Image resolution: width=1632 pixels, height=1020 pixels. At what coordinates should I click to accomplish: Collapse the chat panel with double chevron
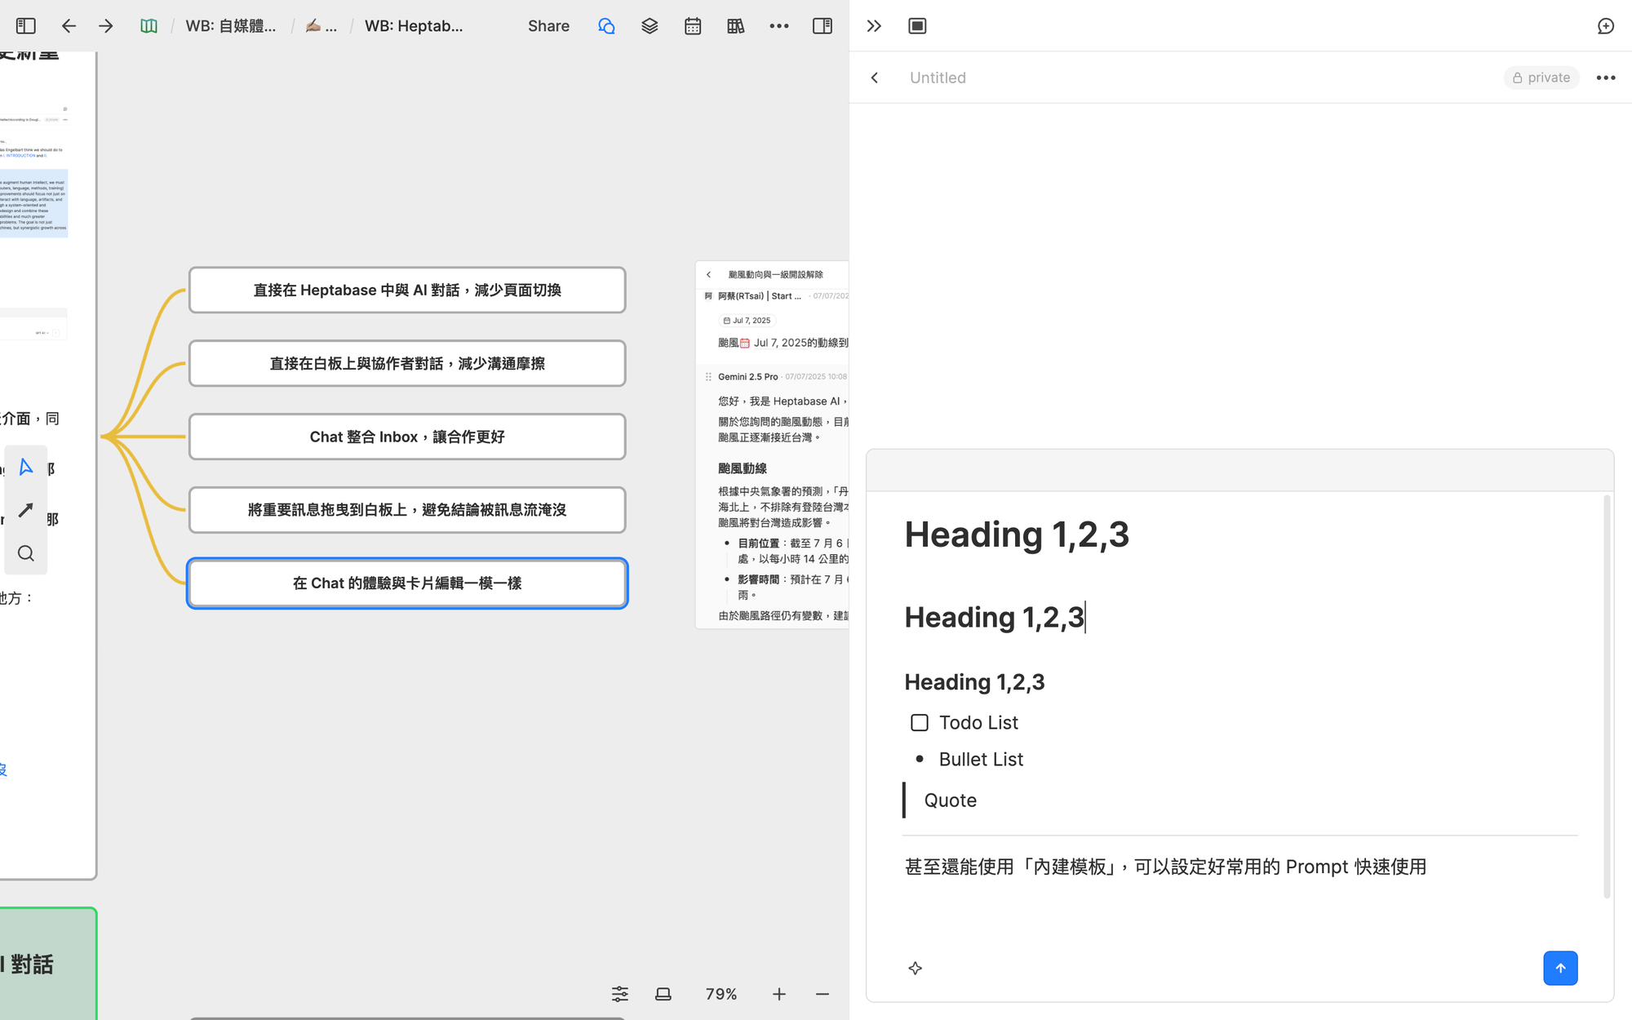click(874, 26)
